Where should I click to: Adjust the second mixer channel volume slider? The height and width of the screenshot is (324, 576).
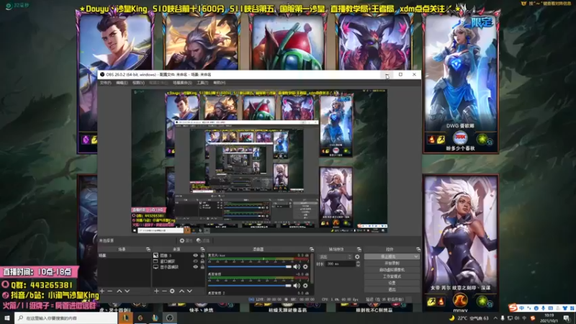pos(250,285)
